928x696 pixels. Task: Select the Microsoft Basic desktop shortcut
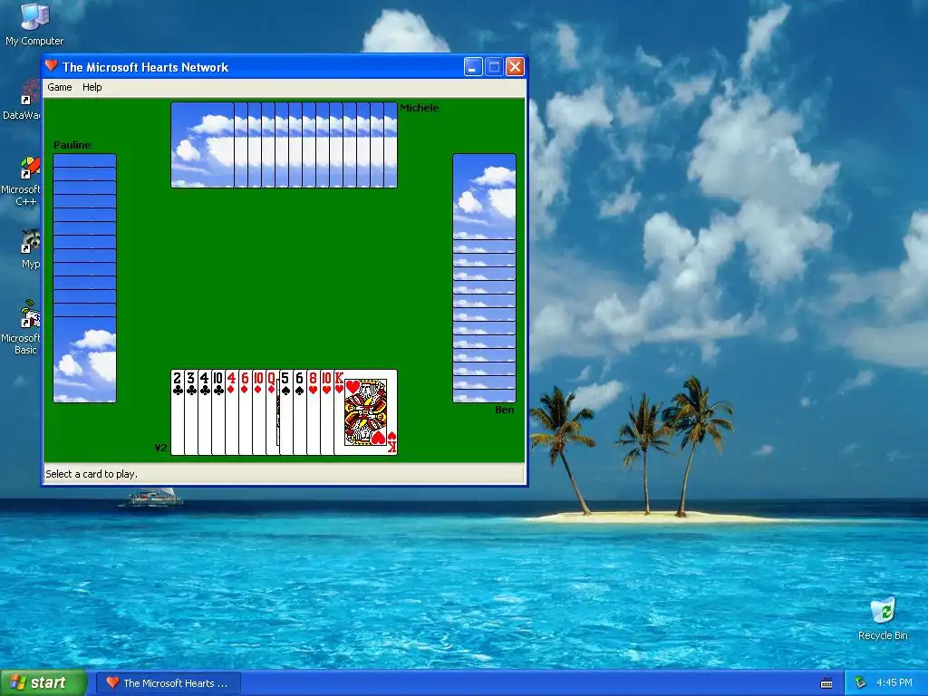(22, 327)
